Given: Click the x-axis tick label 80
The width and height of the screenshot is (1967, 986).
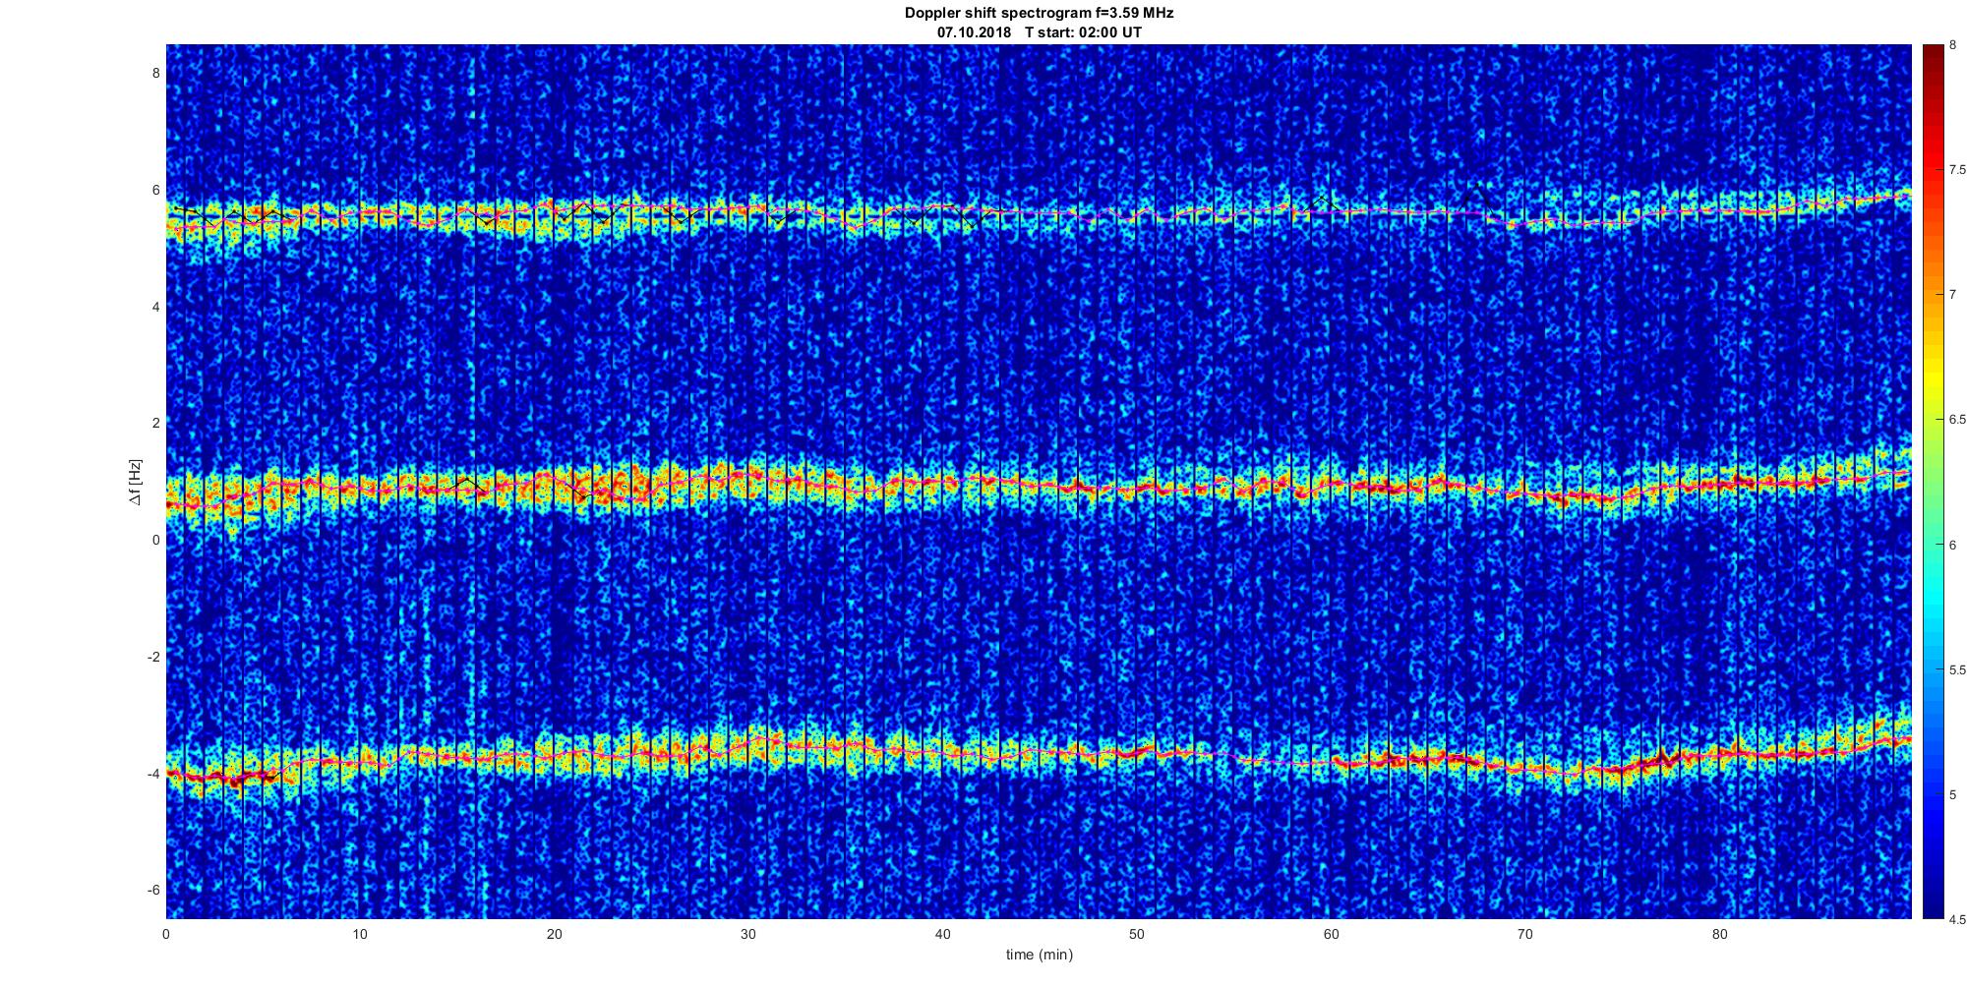Looking at the screenshot, I should [1719, 935].
